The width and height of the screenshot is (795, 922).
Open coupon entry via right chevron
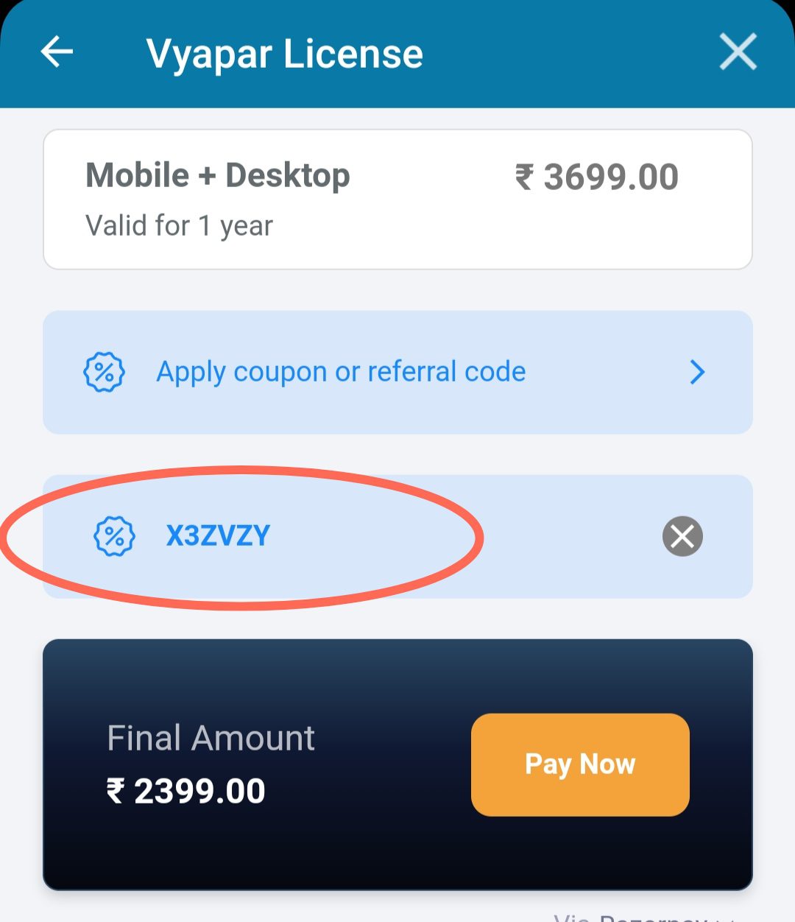click(697, 372)
